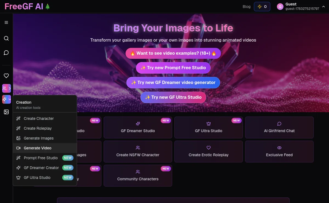Select GF Dreamer Creator menu item
The width and height of the screenshot is (329, 203).
click(x=45, y=168)
